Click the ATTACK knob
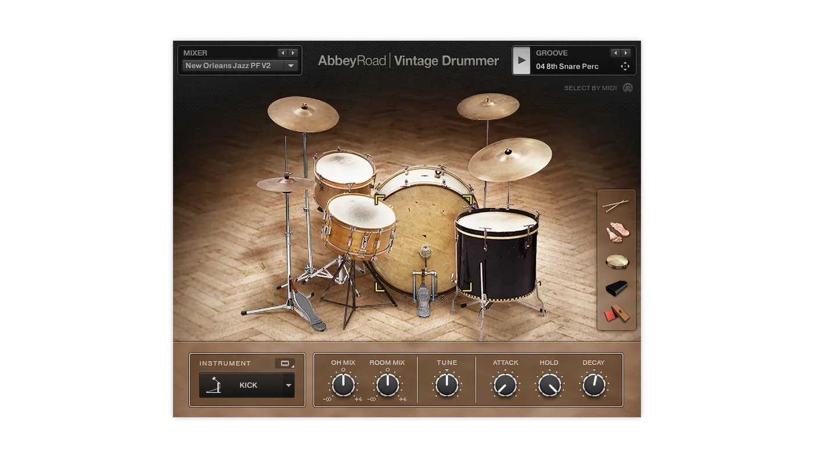The height and width of the screenshot is (458, 814). click(505, 385)
